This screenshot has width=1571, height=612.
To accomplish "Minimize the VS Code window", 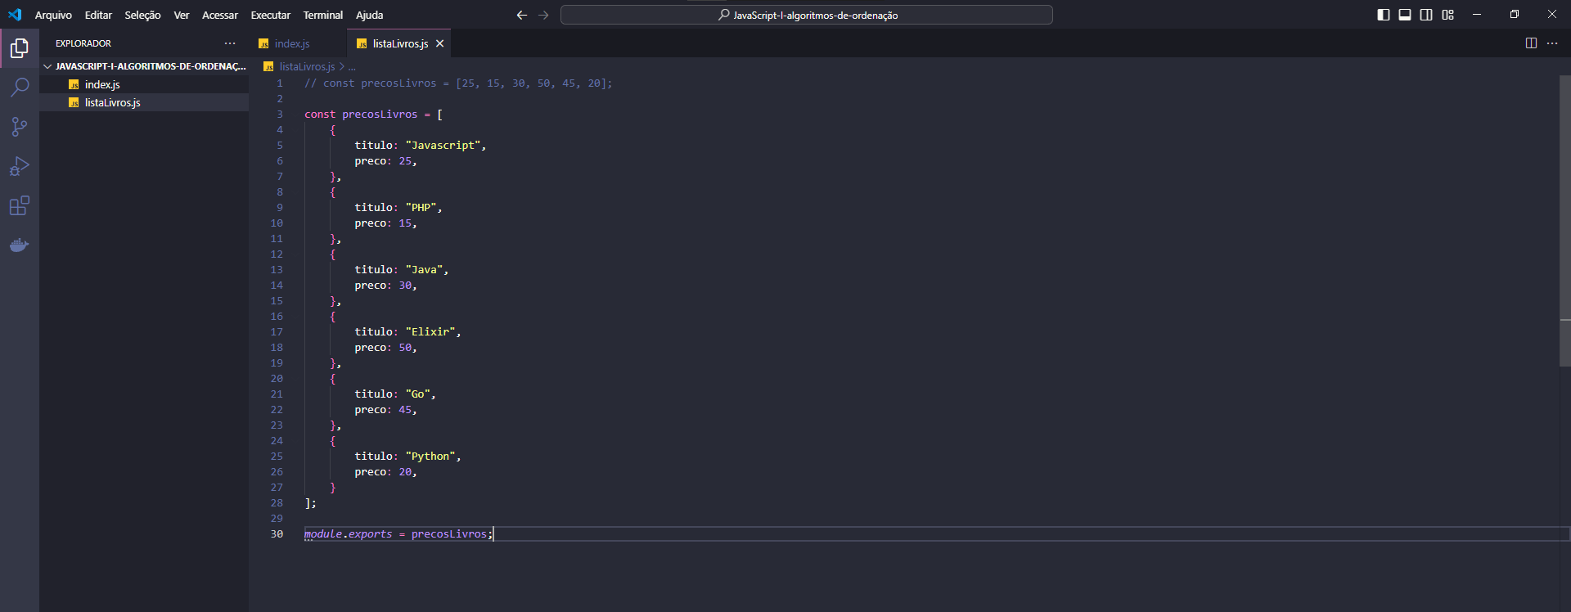I will (1477, 15).
